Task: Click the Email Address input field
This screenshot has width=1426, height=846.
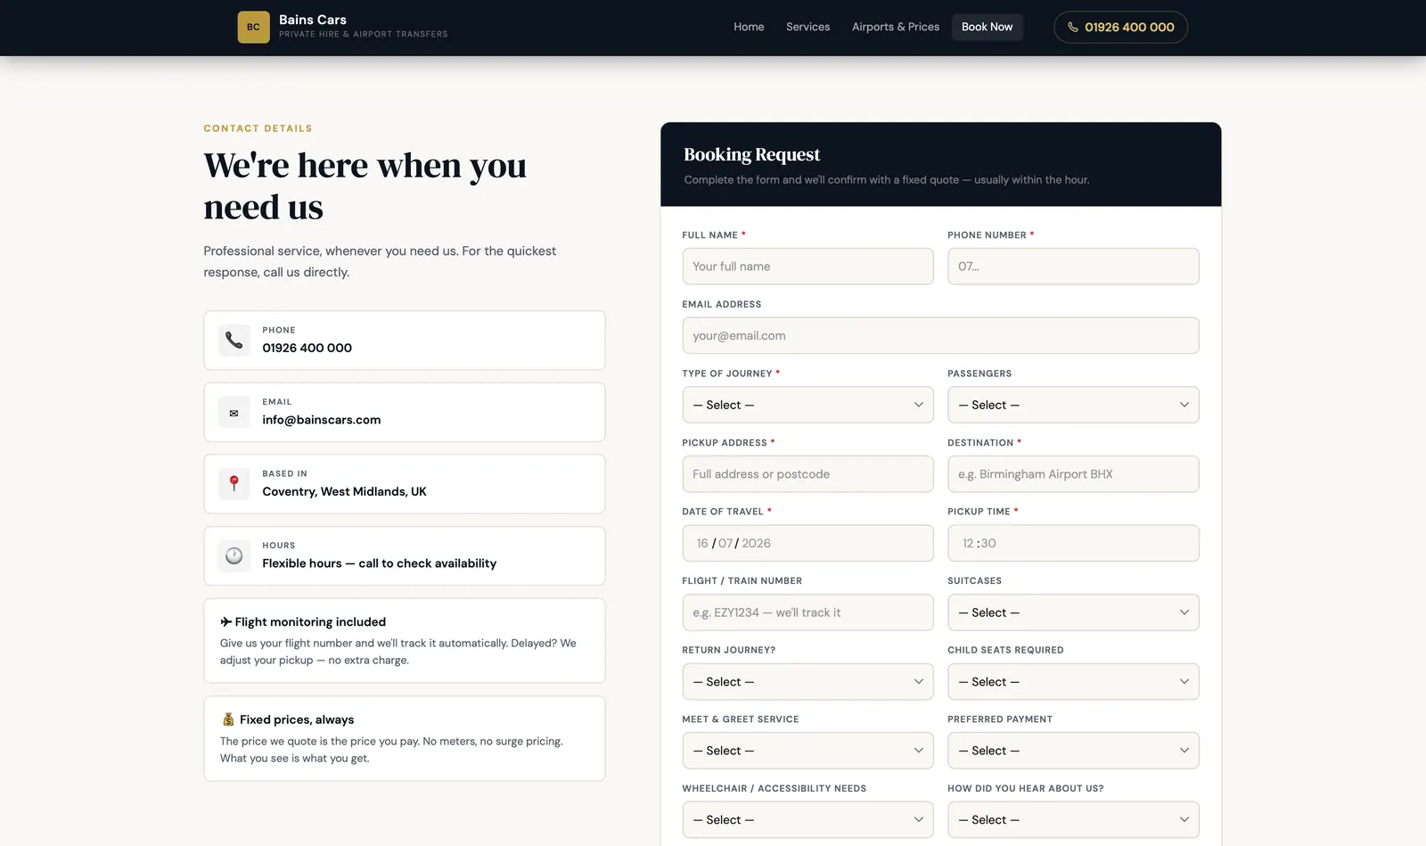Action: (x=940, y=336)
